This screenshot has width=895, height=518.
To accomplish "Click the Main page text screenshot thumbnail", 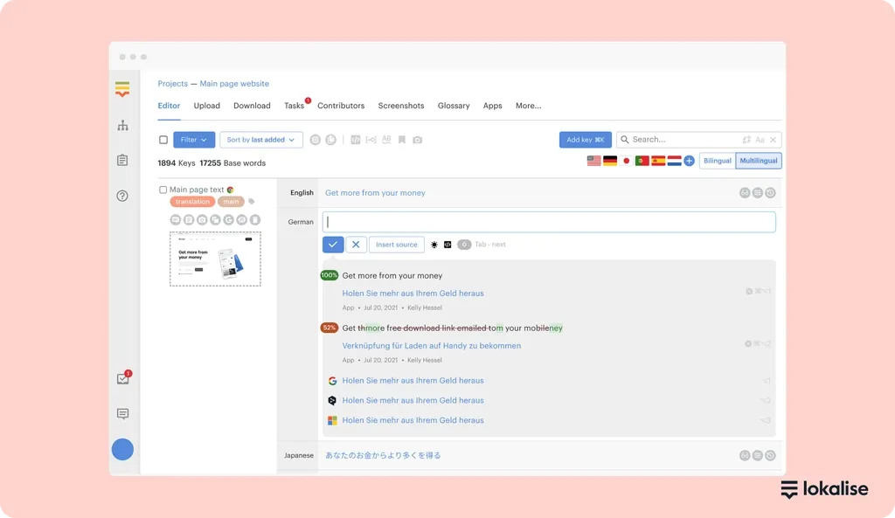I will [215, 259].
